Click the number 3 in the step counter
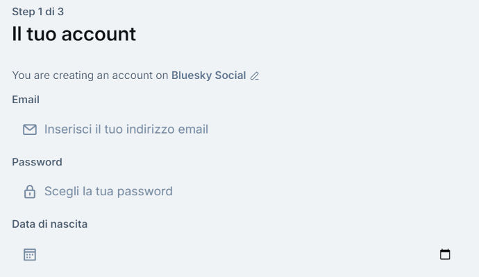The height and width of the screenshot is (277, 479). click(60, 12)
